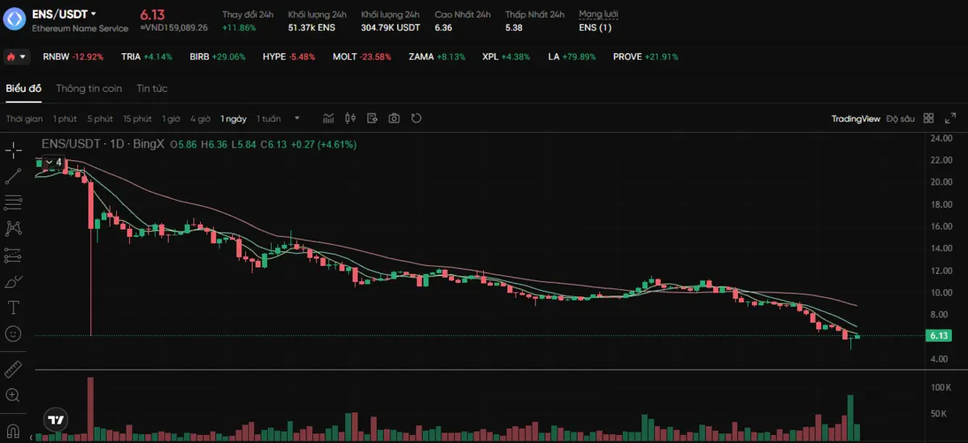Select the brush drawing tool

coord(13,281)
